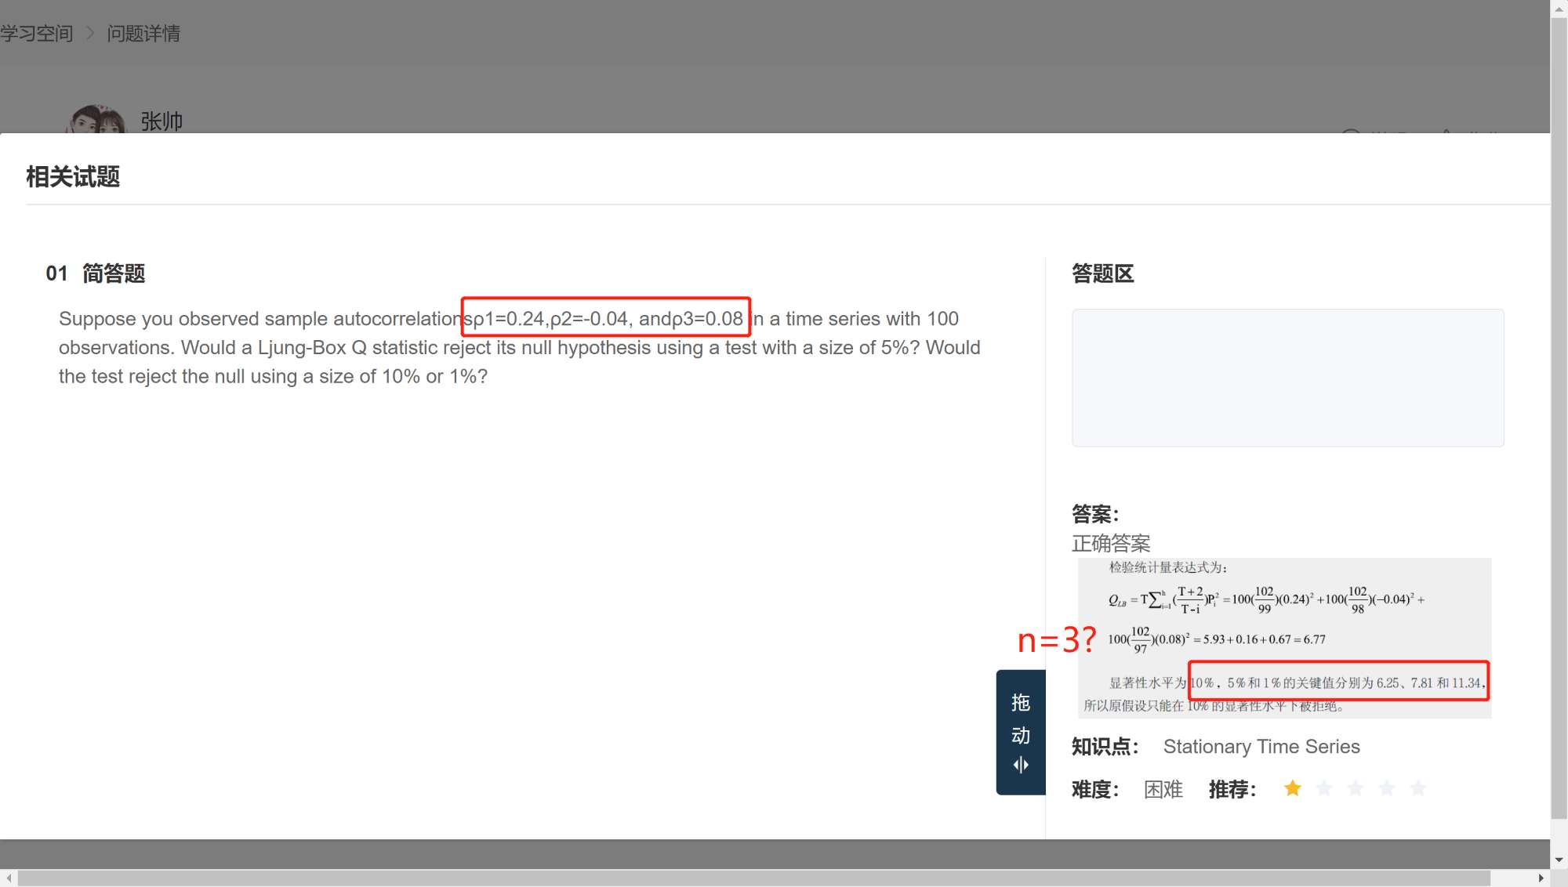Click the third recommendation star

coord(1356,788)
